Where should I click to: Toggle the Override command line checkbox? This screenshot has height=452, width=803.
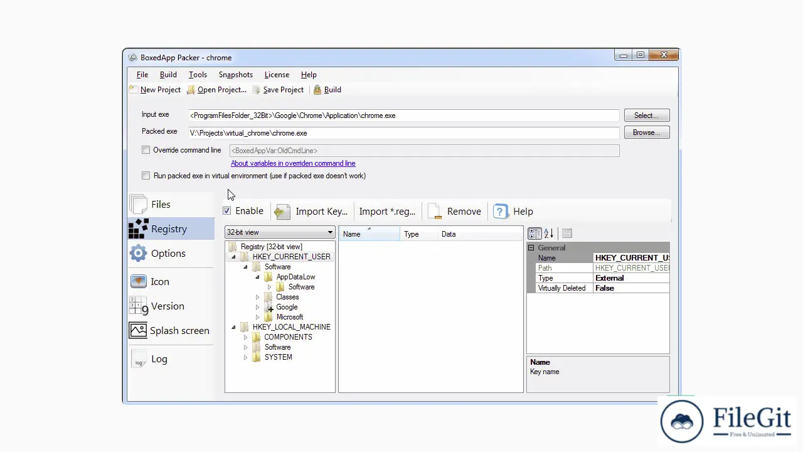point(146,150)
